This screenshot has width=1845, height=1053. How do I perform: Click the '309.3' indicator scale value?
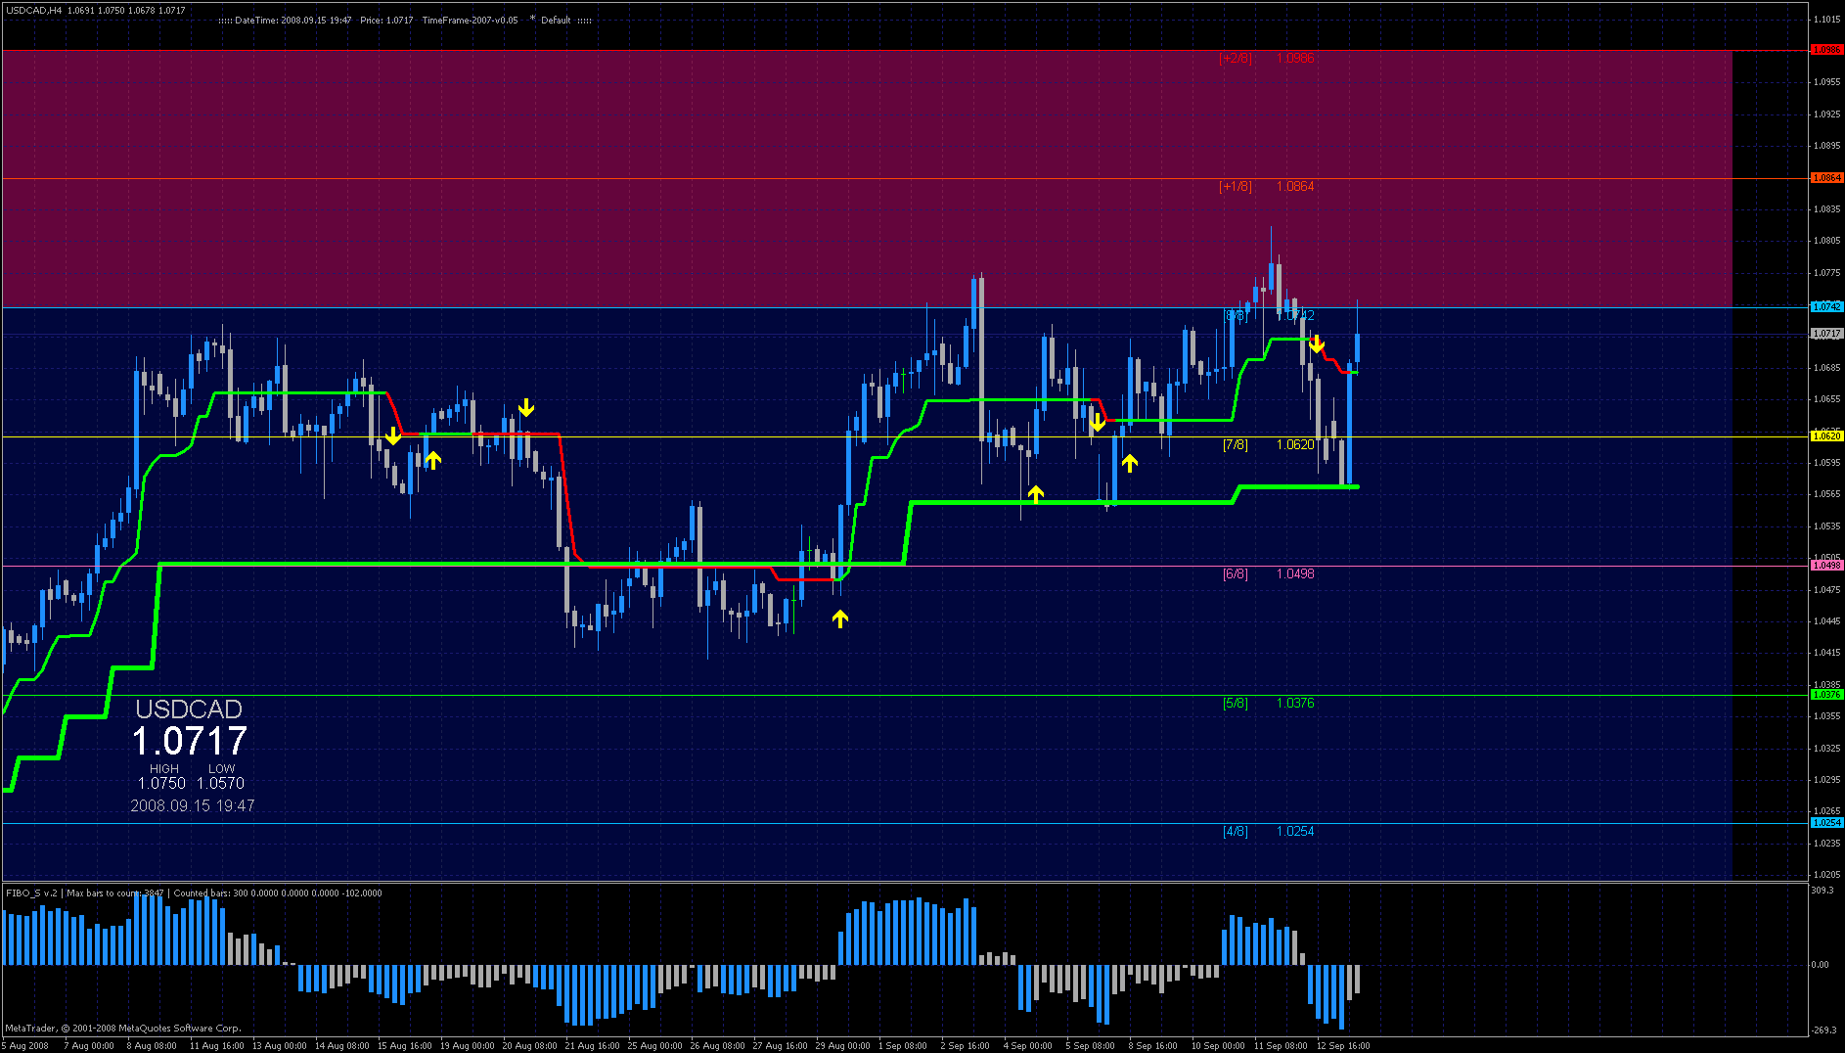click(1822, 891)
